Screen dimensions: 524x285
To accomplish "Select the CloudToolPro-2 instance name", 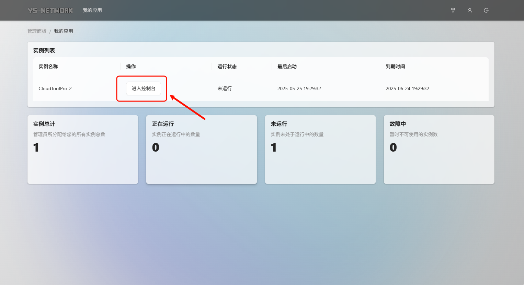I will [x=55, y=88].
